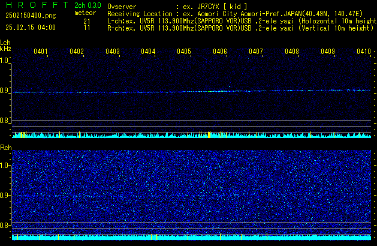Image resolution: width=377 pixels, height=246 pixels.
Task: Click the 0404 time marker
Action: [x=148, y=52]
